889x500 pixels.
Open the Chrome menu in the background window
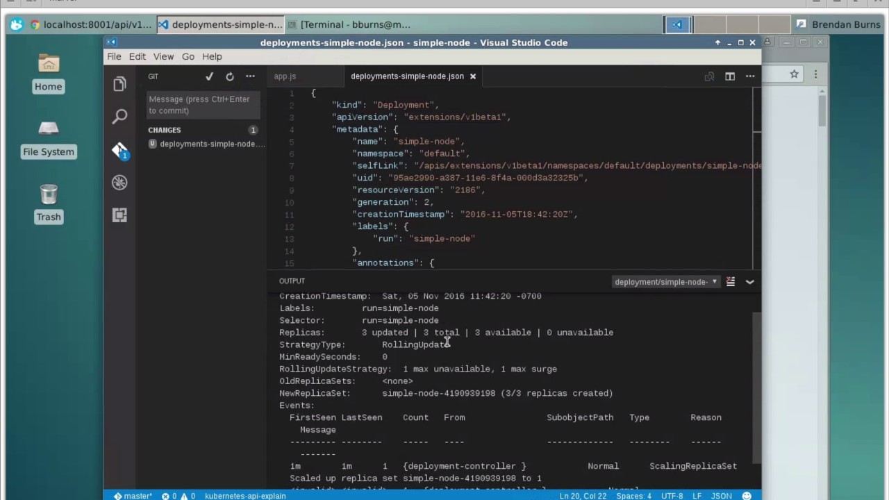815,74
